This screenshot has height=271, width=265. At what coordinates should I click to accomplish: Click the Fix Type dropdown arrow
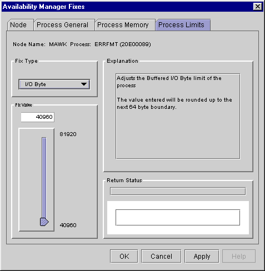pos(84,84)
